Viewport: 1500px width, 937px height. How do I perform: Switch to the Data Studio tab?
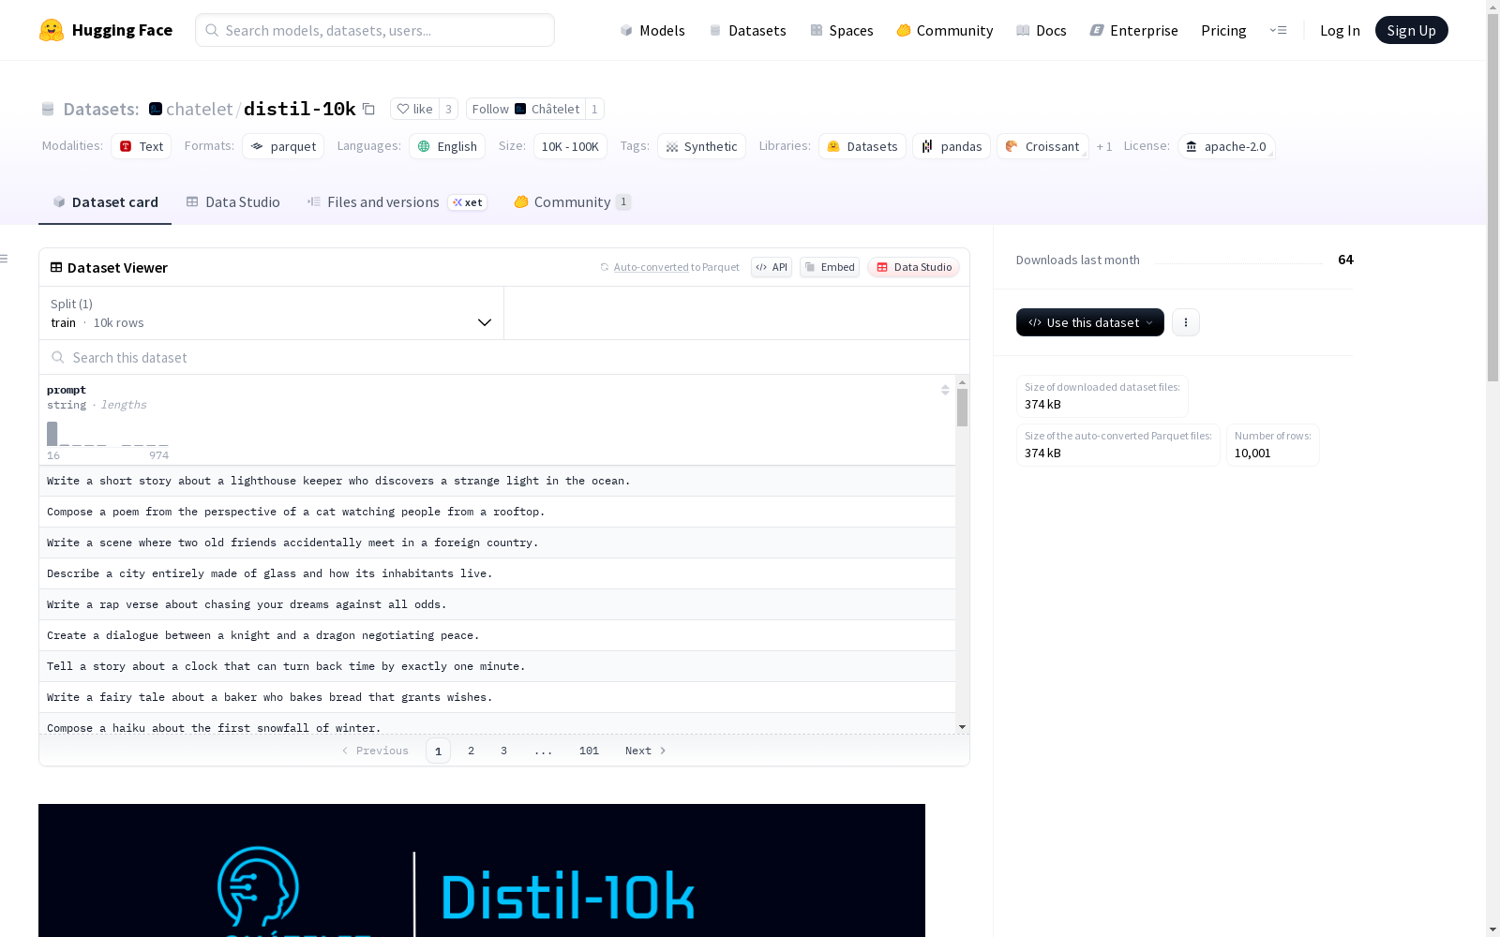click(233, 202)
